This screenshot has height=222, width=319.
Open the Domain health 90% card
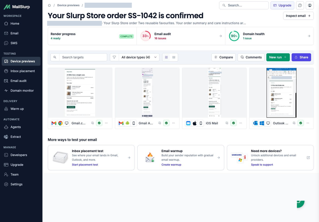point(269,36)
